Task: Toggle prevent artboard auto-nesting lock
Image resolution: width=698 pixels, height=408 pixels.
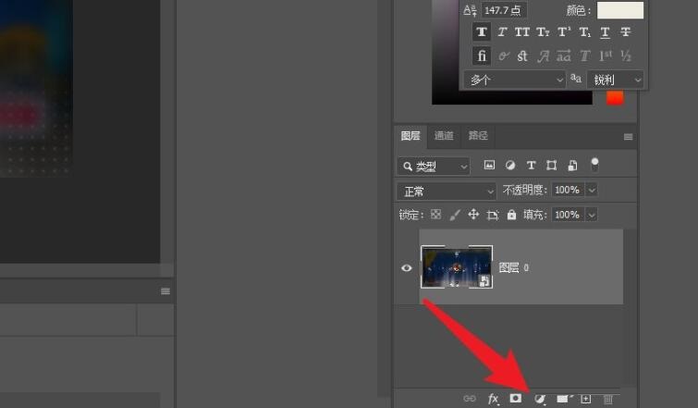Action: pos(493,215)
